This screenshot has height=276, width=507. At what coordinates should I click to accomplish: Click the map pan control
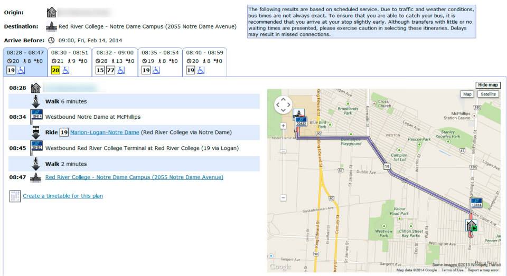[283, 104]
